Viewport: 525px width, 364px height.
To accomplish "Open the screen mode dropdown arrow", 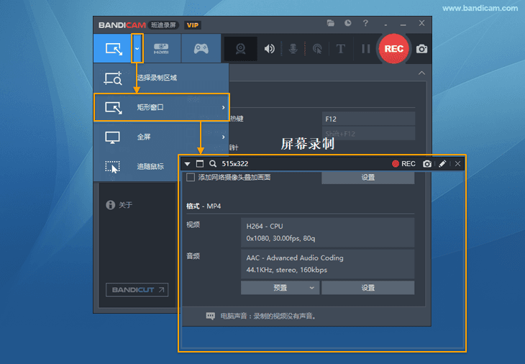I will [x=137, y=48].
